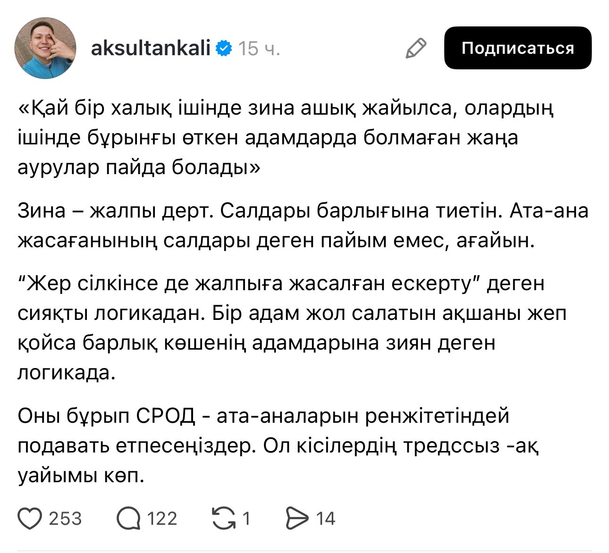Click the share count of 14
The image size is (609, 553).
click(x=325, y=519)
